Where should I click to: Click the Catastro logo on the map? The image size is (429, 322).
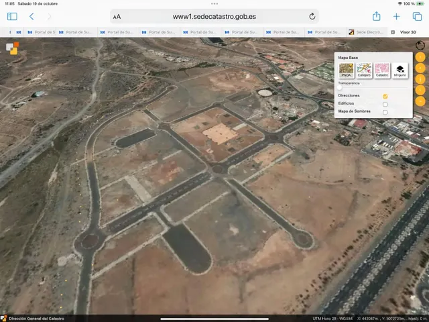point(13,48)
